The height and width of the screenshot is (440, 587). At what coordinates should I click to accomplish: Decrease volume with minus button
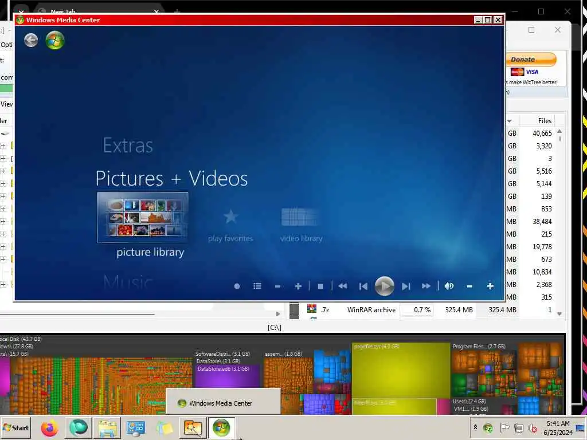(469, 286)
